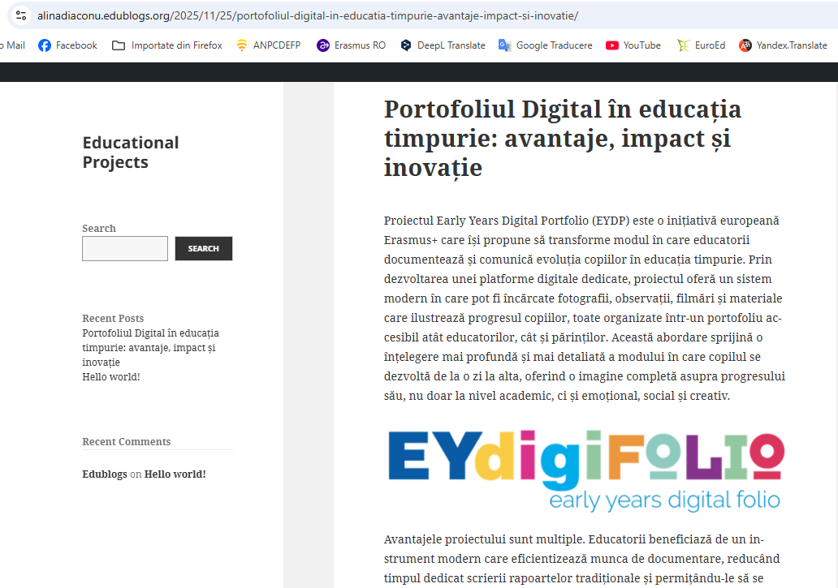
Task: Open the Importate din Firefox bookmark folder
Action: (x=119, y=45)
